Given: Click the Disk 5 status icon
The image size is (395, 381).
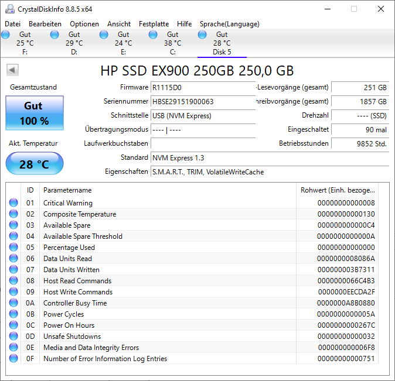Looking at the screenshot, I should (202, 35).
